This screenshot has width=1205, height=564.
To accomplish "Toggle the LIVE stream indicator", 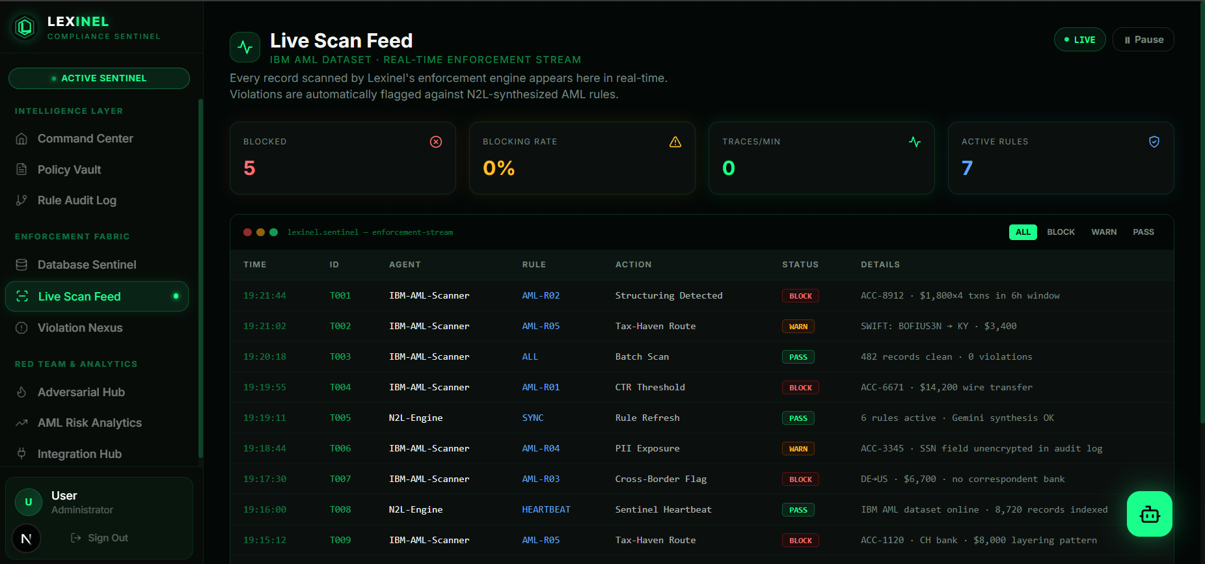I will tap(1079, 40).
